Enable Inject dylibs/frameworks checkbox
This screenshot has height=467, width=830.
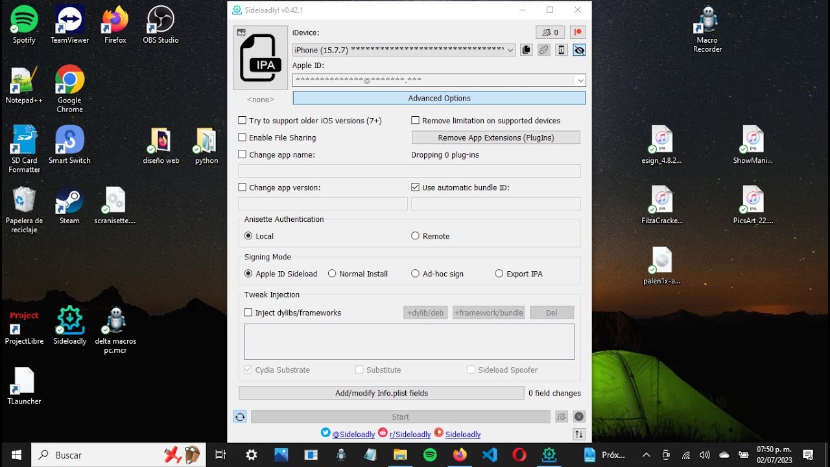(248, 313)
